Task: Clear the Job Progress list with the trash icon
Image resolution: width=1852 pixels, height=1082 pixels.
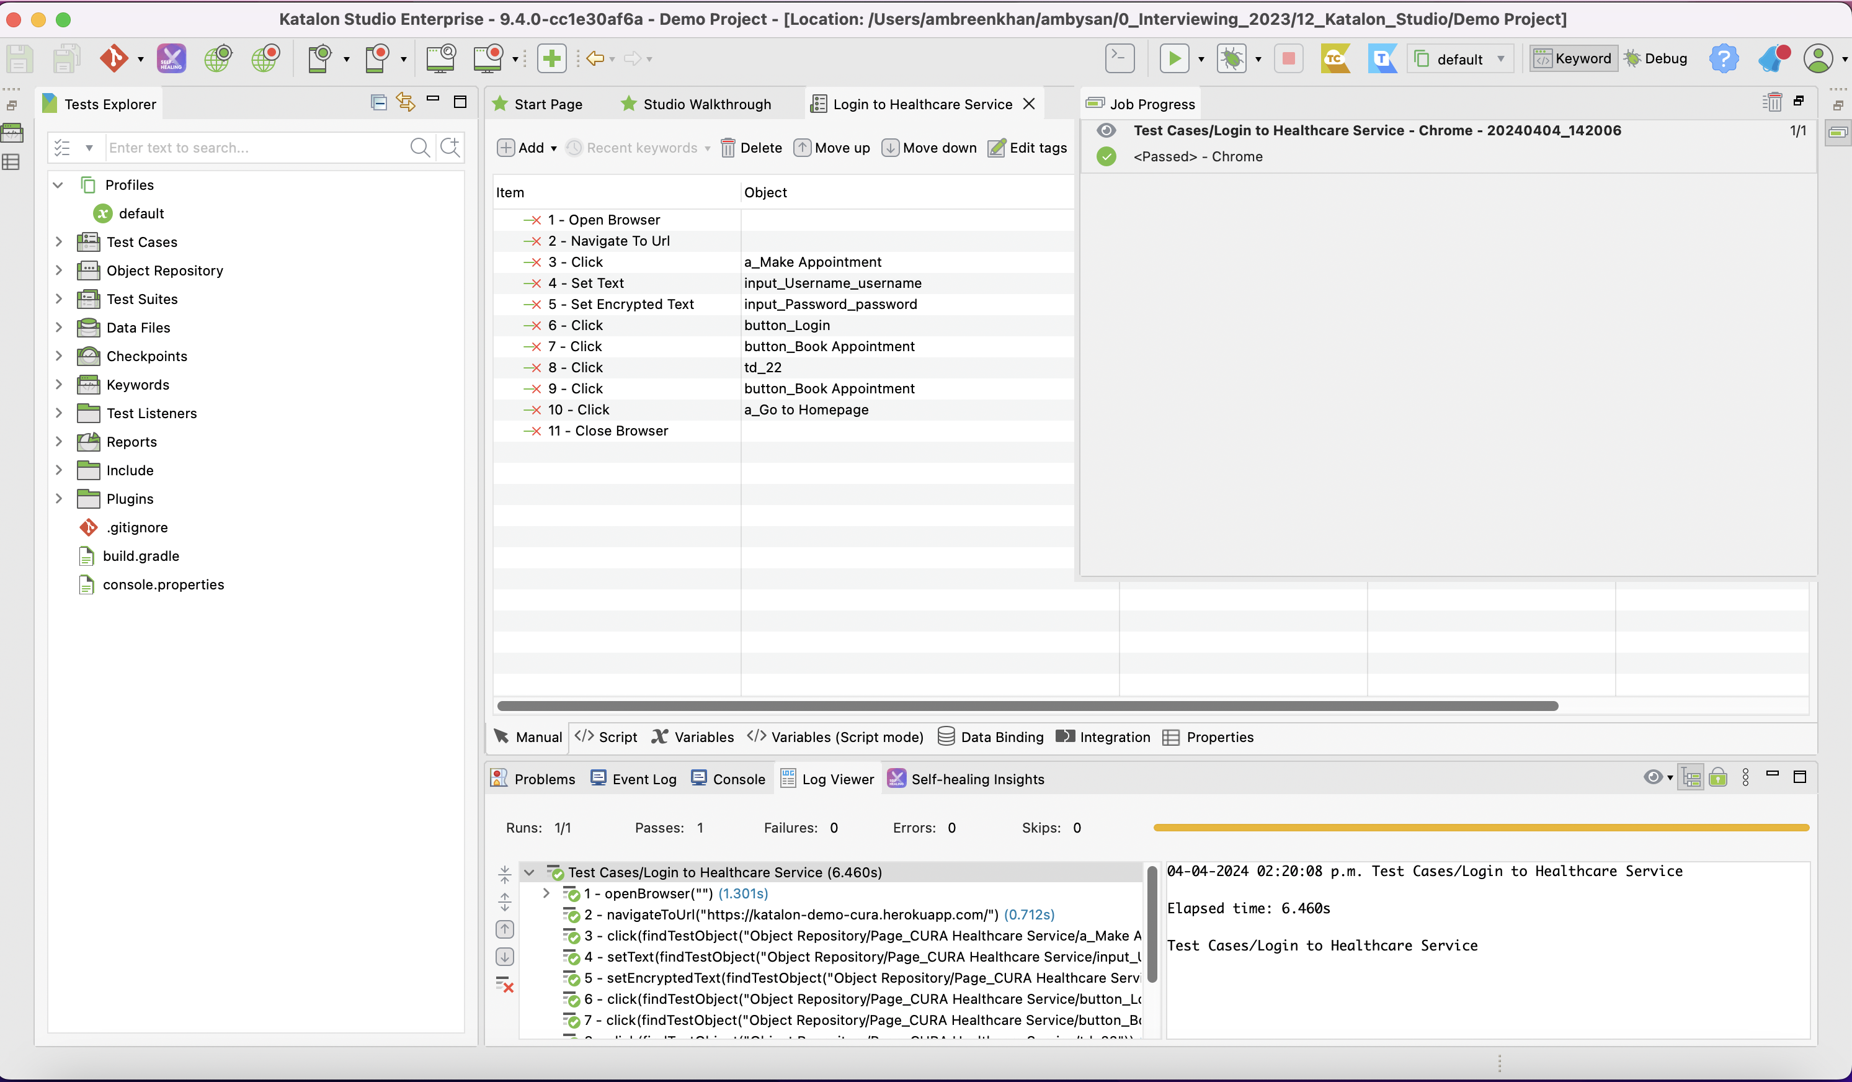Action: (x=1772, y=102)
